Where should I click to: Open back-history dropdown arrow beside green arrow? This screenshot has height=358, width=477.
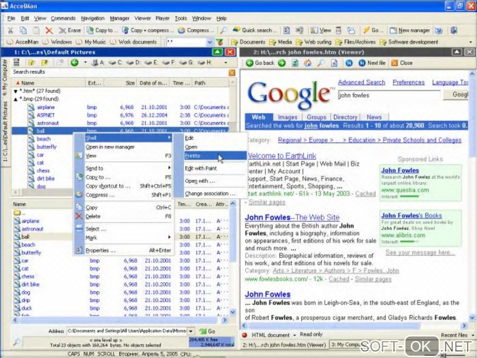click(x=85, y=63)
